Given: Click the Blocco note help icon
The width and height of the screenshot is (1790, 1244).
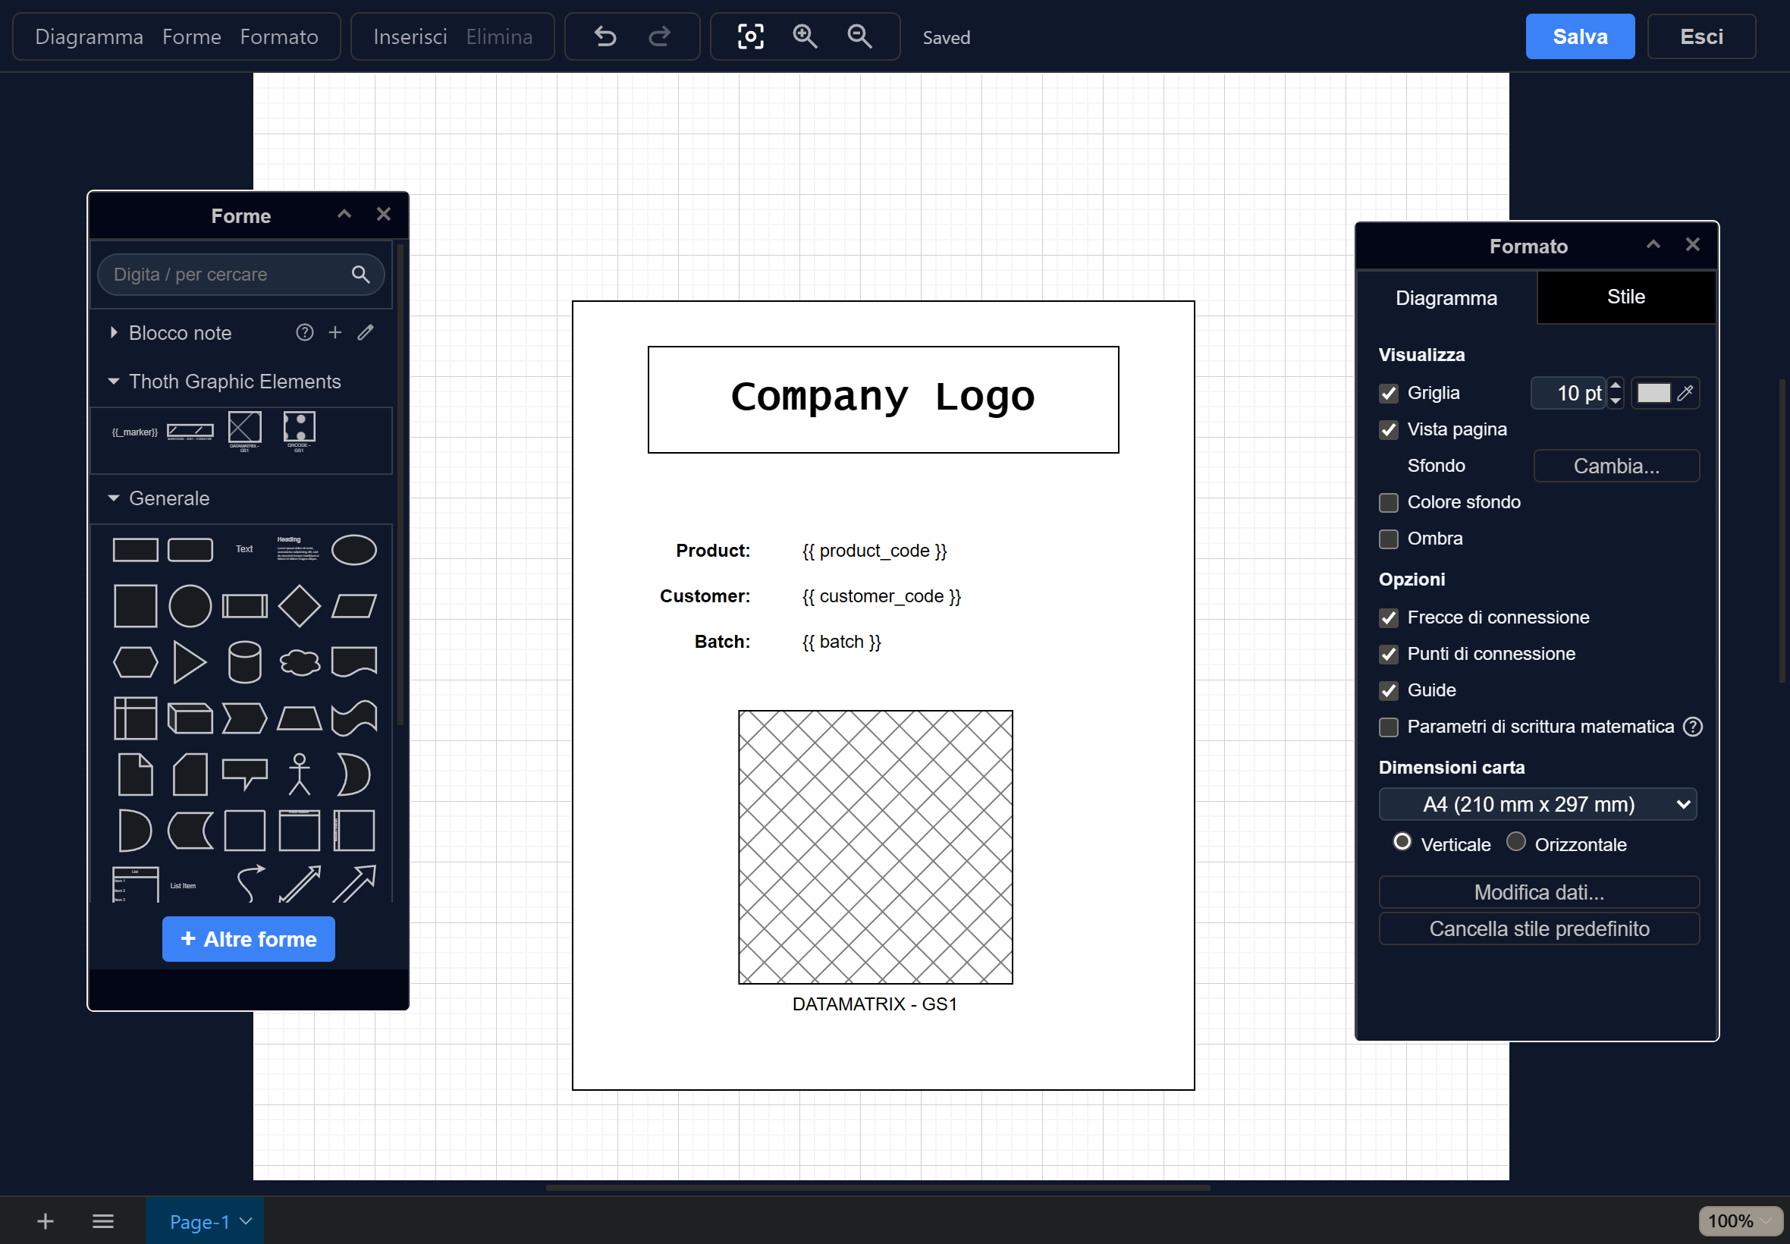Looking at the screenshot, I should tap(305, 333).
